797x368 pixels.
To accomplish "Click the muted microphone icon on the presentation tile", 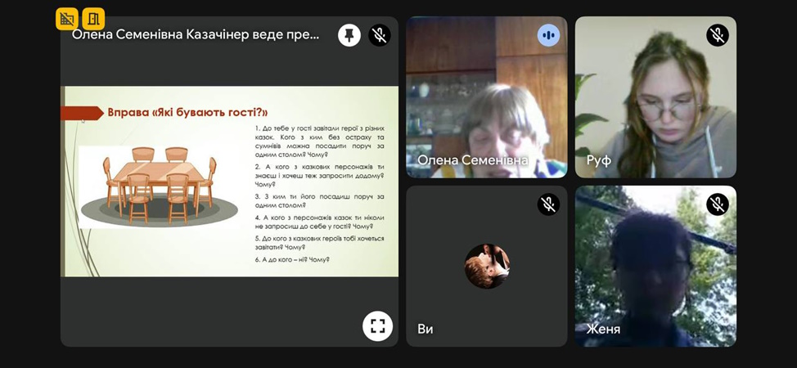I will coord(379,36).
